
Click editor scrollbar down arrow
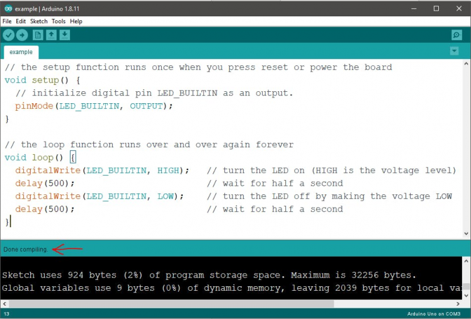[x=466, y=233]
